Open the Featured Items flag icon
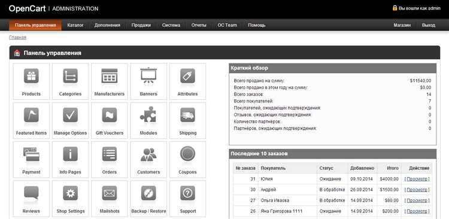This screenshot has height=219, width=449. [31, 115]
